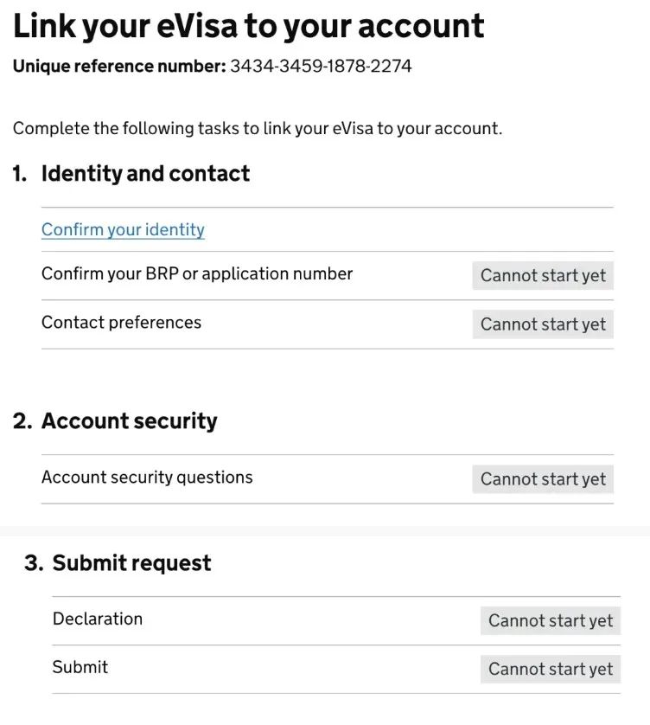Click the Confirm your BRP or application number task
Screen dimensions: 650x725
197,273
